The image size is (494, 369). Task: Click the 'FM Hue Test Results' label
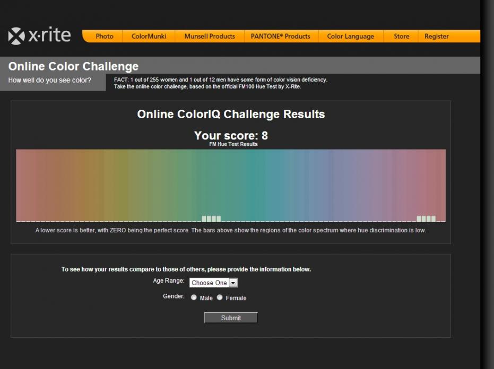233,144
